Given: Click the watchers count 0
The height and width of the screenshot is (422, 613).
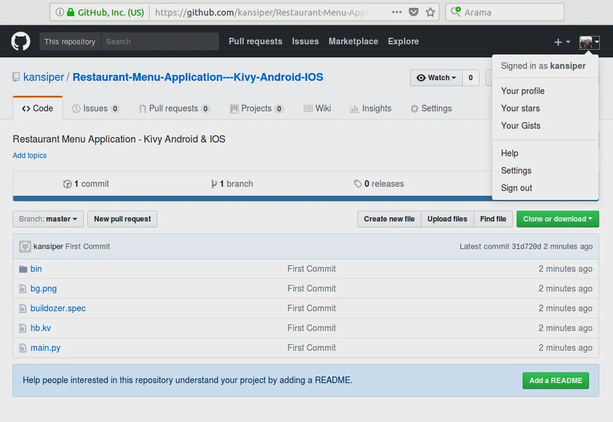Looking at the screenshot, I should point(471,78).
